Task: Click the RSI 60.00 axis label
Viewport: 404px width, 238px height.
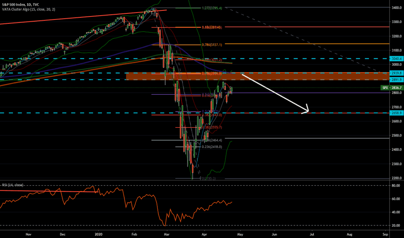Action: [396, 199]
